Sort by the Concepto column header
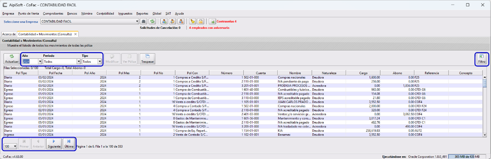 pyautogui.click(x=466, y=72)
